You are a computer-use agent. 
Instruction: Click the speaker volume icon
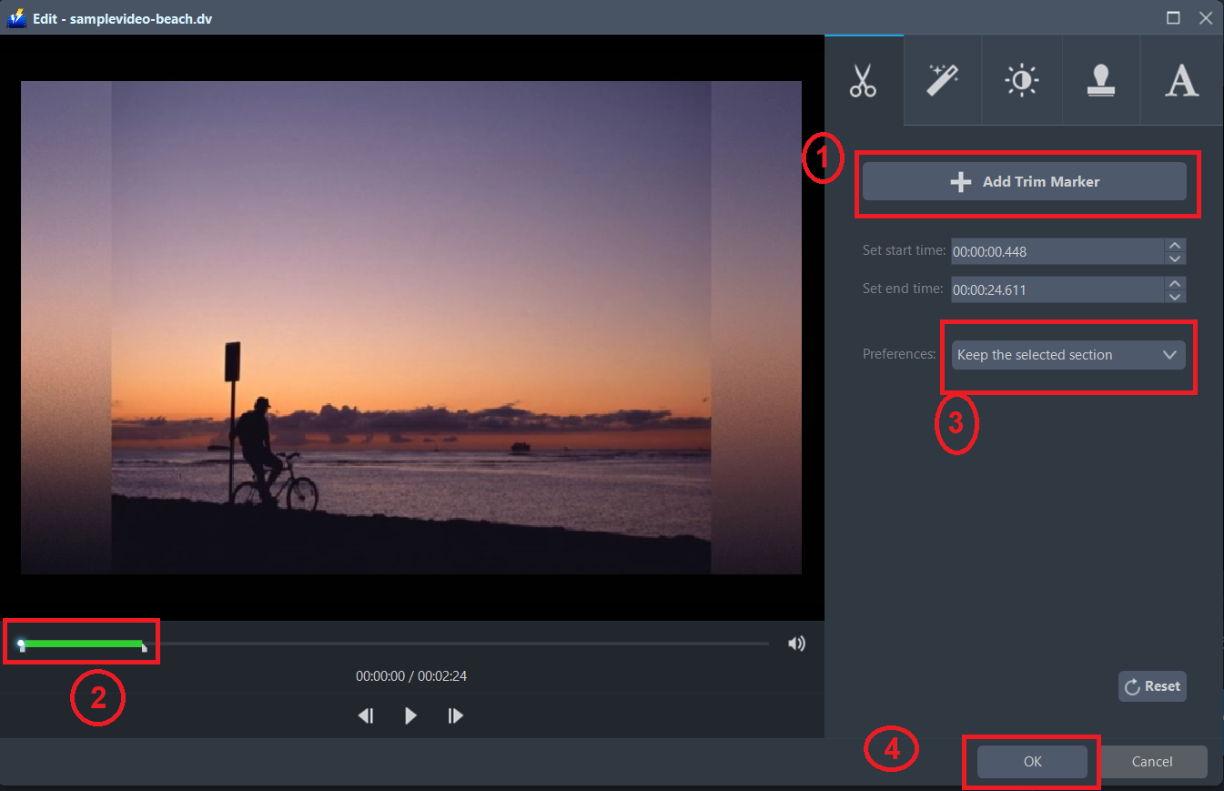tap(796, 643)
